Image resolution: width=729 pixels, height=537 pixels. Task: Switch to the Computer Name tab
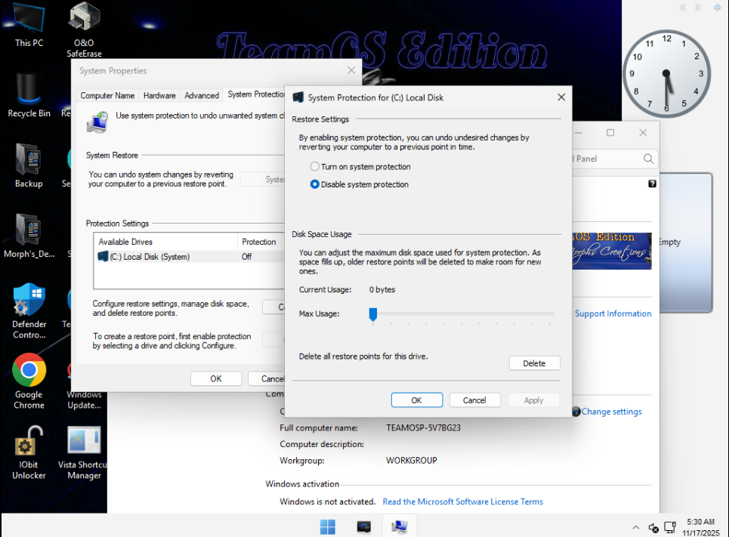[107, 95]
